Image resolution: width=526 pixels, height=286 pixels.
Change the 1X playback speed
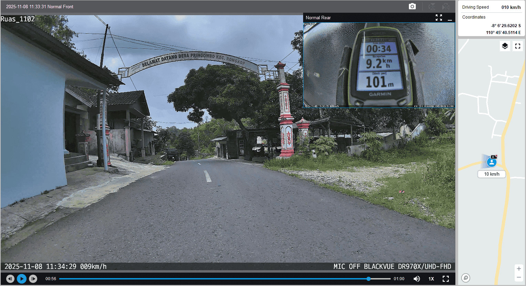point(431,279)
